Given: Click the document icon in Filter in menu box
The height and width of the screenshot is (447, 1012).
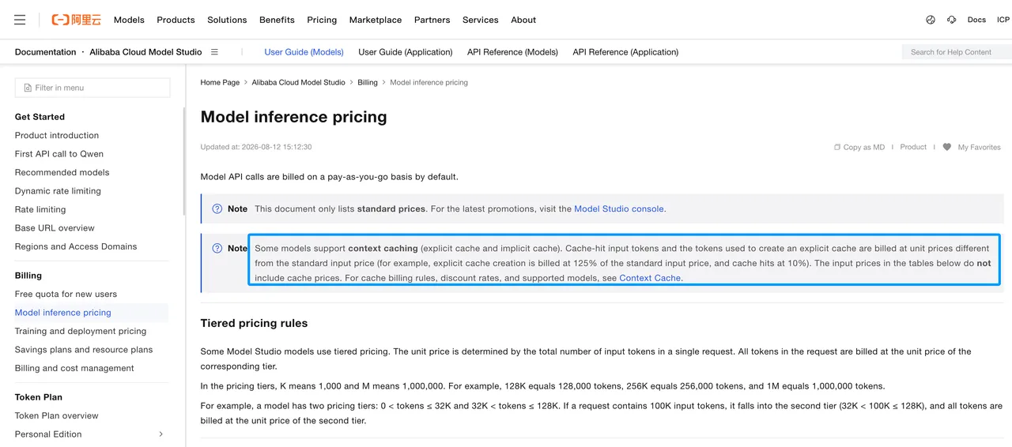Looking at the screenshot, I should pyautogui.click(x=28, y=88).
